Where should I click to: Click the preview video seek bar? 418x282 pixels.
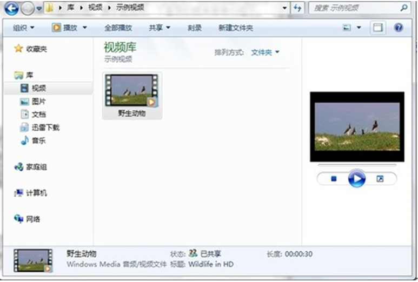point(356,165)
